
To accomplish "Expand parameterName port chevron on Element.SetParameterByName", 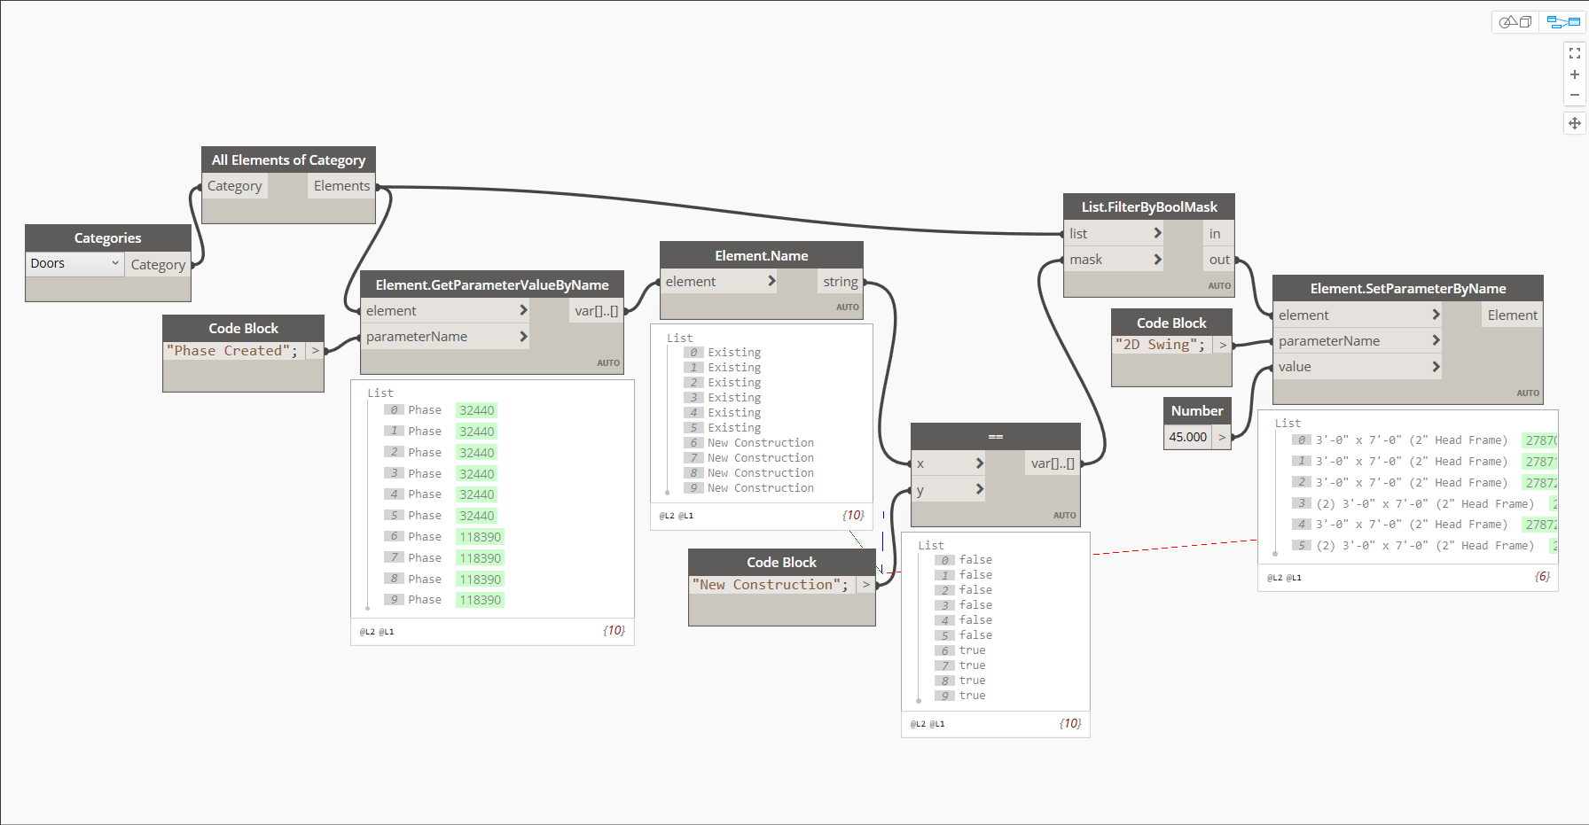I will 1436,340.
